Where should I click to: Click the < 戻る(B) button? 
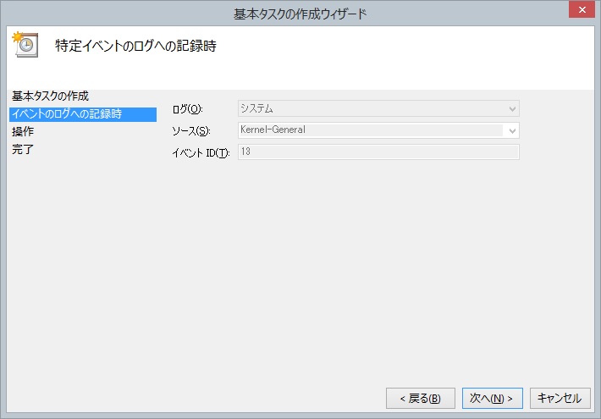421,399
